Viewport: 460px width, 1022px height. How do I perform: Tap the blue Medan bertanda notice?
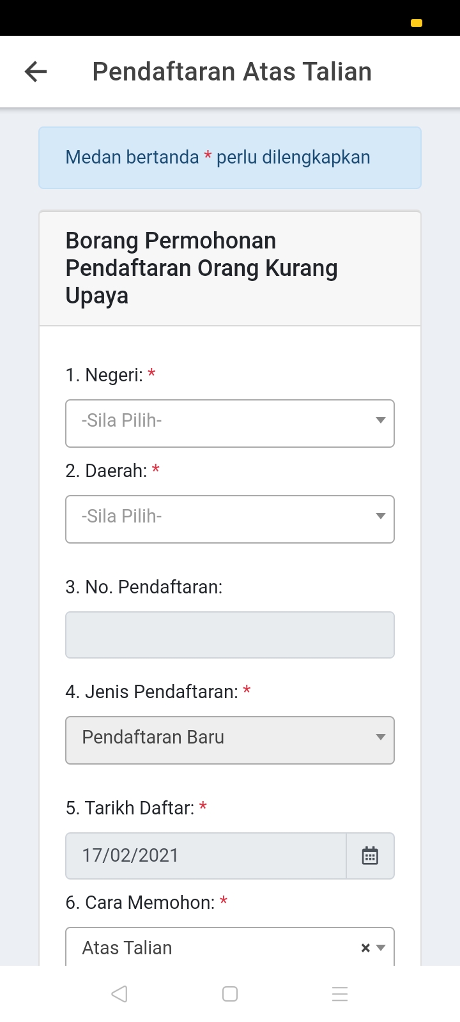(x=230, y=158)
